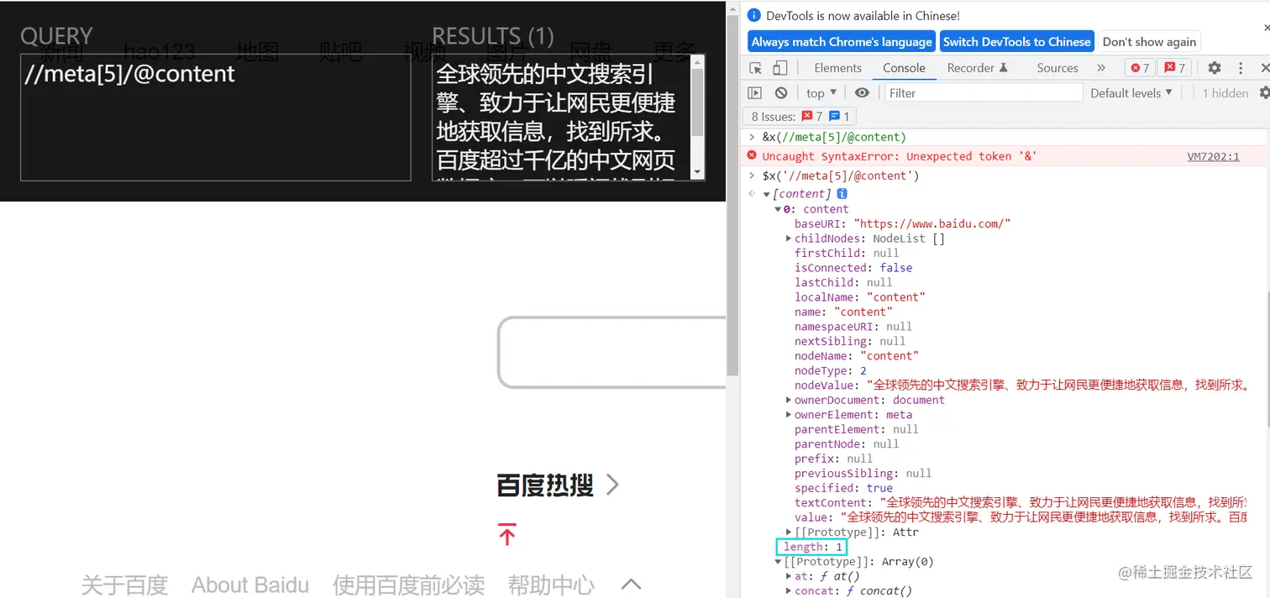Screen dimensions: 1270x598
Task: Click the red error icon beside SyntaxError
Action: tap(752, 156)
